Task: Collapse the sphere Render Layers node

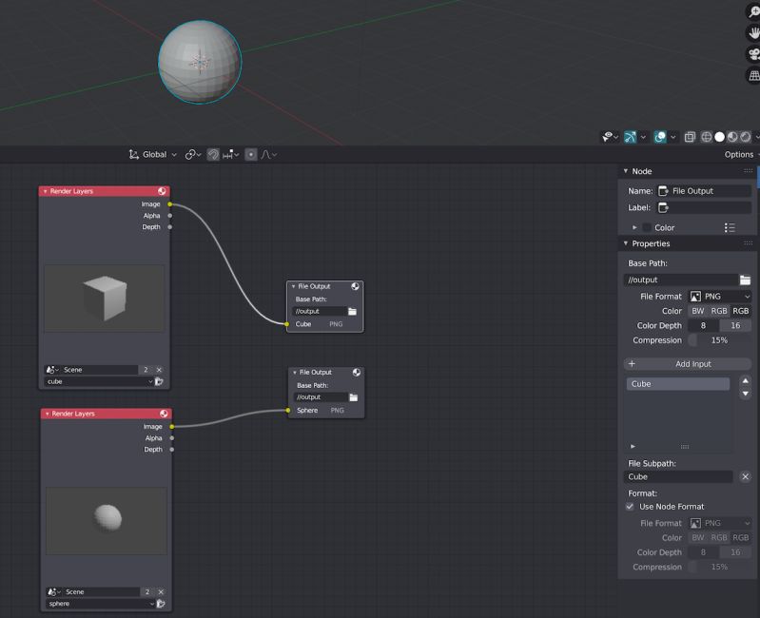Action: 47,414
